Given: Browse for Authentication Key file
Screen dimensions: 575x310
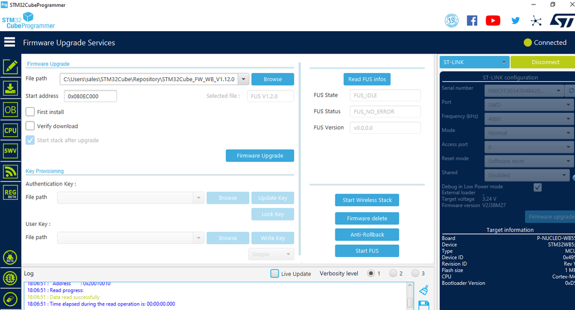Looking at the screenshot, I should click(228, 198).
